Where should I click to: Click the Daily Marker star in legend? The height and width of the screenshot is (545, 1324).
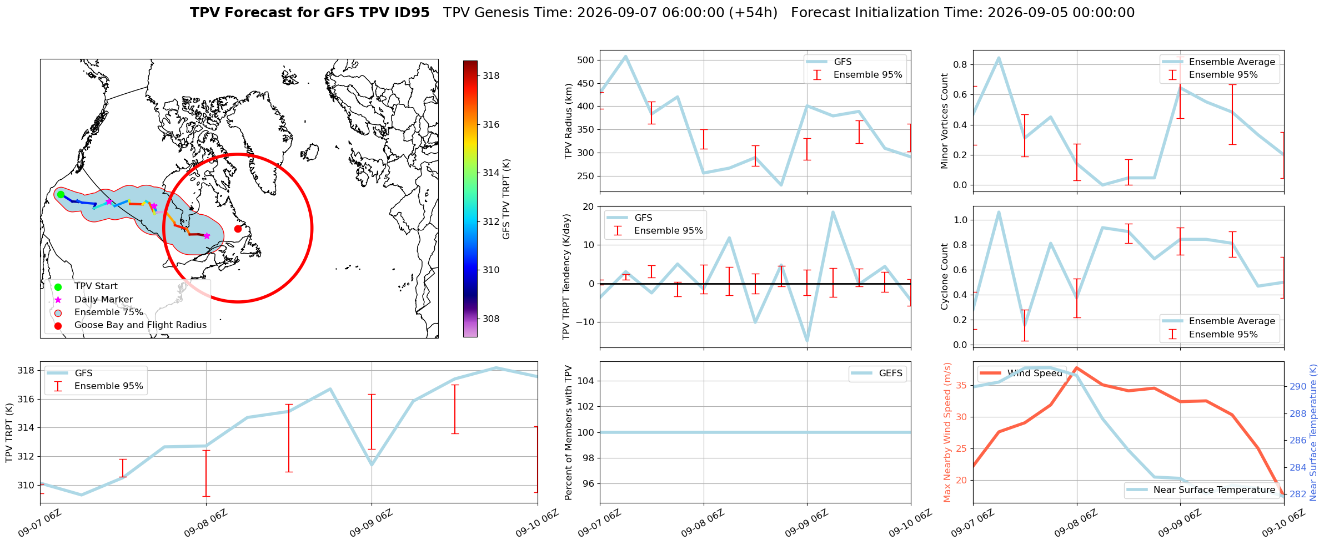[x=58, y=300]
